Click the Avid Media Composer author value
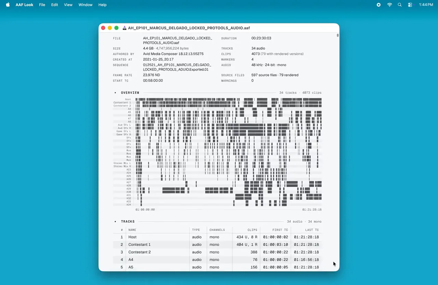This screenshot has height=285, width=438. tap(173, 54)
